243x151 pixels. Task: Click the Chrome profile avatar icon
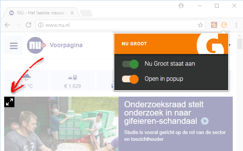click(181, 6)
